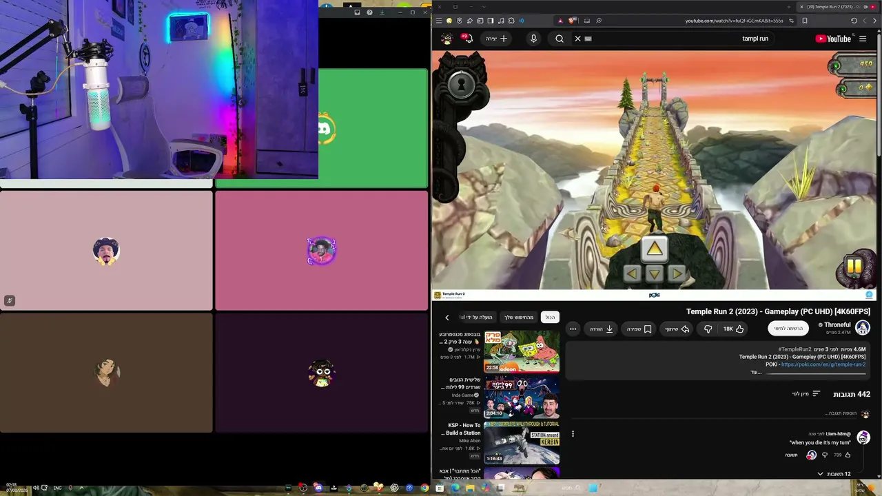The height and width of the screenshot is (496, 882).
Task: Subscribe to the Throneful channel
Action: pos(788,329)
